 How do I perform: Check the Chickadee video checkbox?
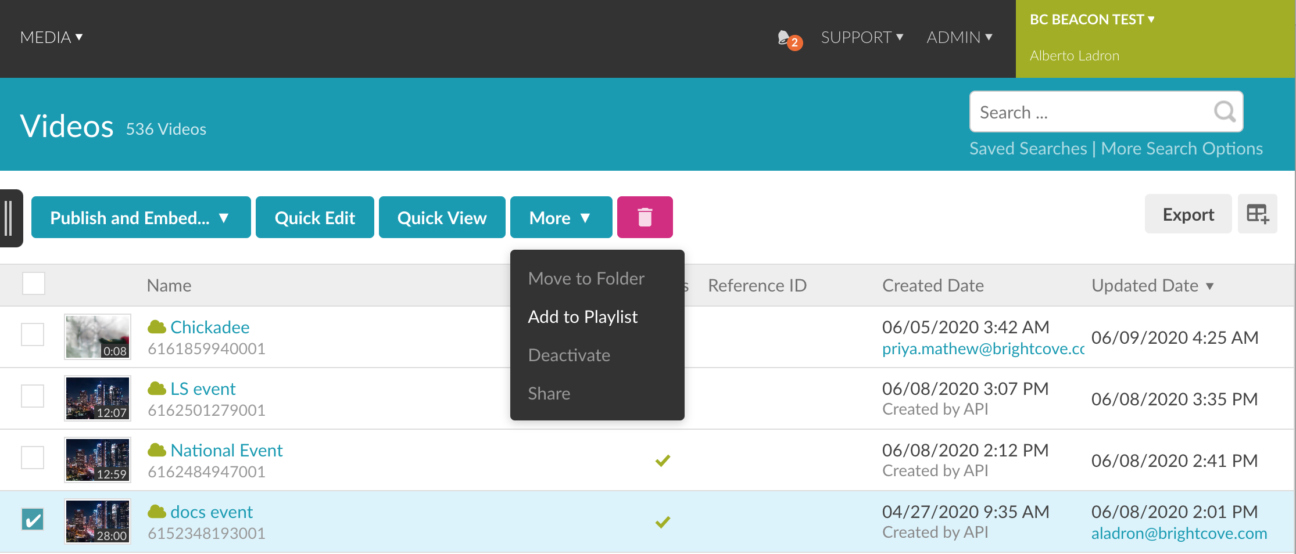click(x=33, y=334)
